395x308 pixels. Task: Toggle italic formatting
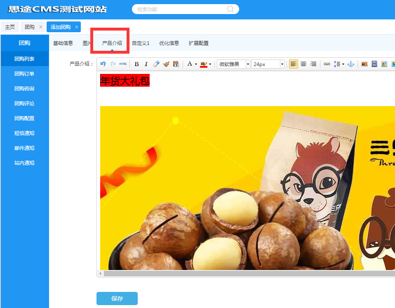[146, 64]
